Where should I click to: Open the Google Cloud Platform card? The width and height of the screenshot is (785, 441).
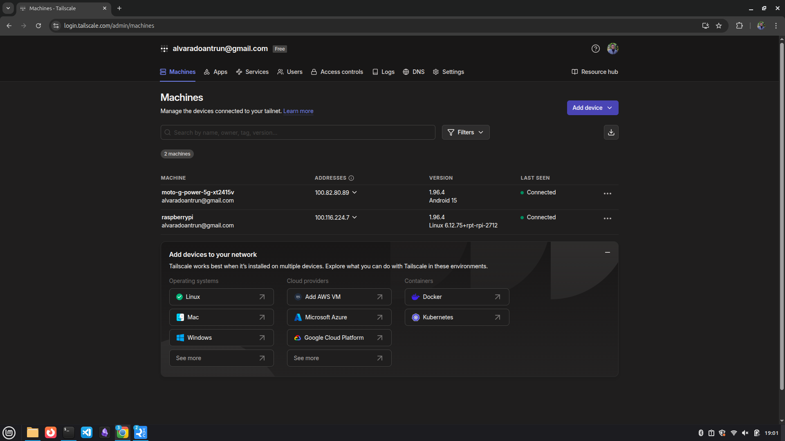pos(339,338)
